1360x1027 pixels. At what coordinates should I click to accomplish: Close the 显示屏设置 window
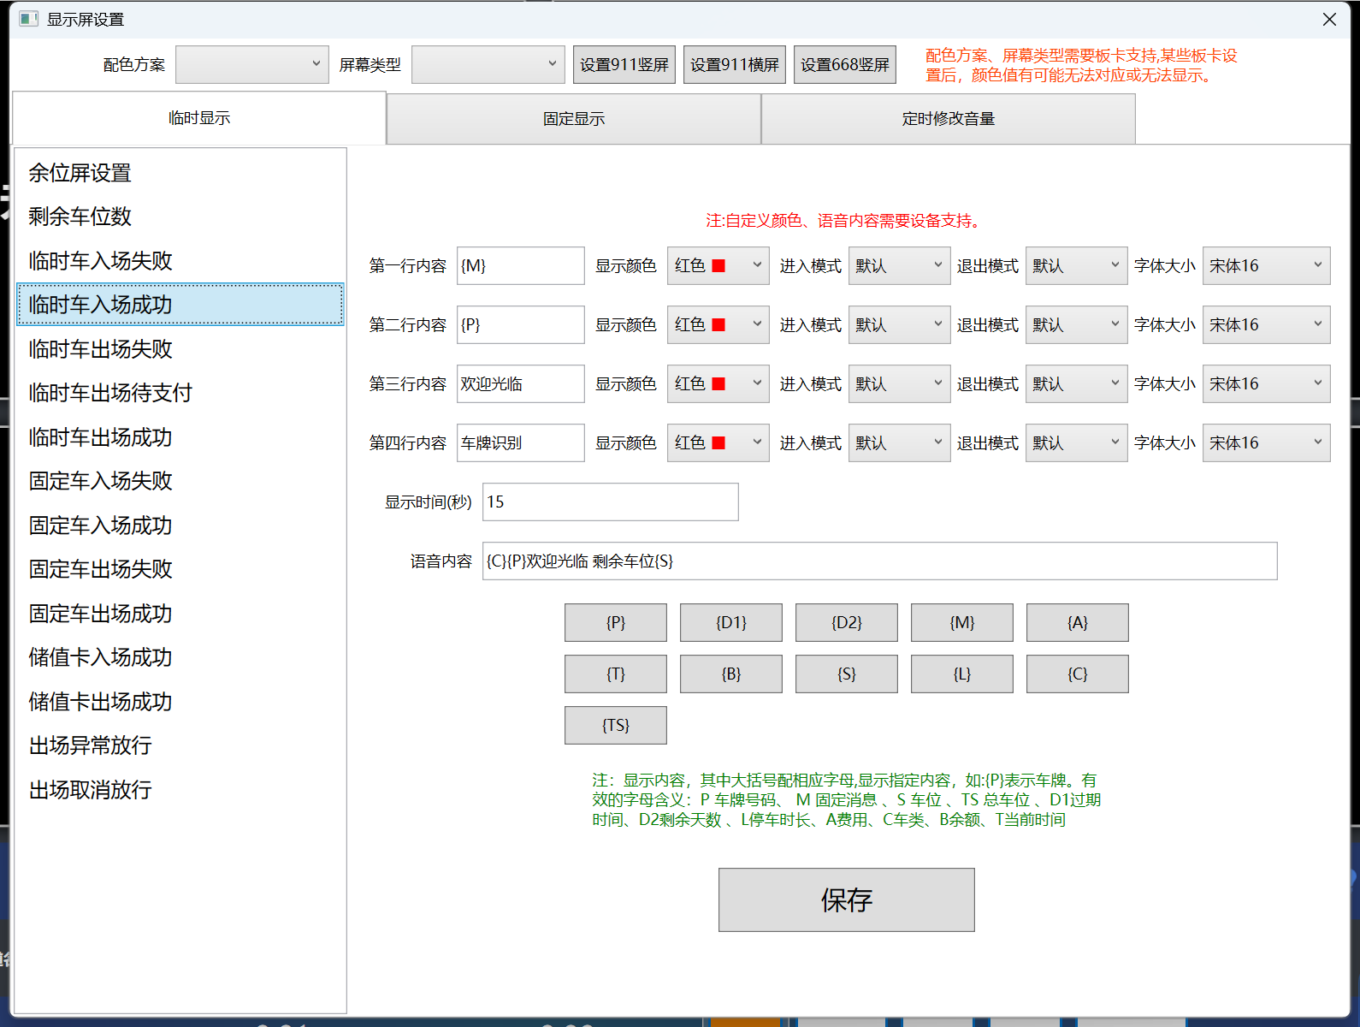(1329, 19)
